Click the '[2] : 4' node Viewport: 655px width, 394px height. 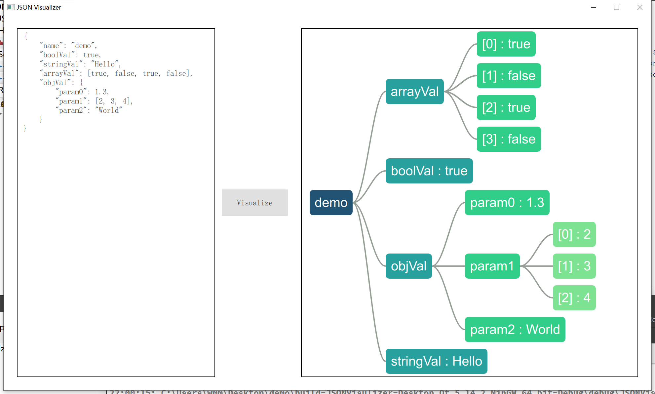[574, 298]
